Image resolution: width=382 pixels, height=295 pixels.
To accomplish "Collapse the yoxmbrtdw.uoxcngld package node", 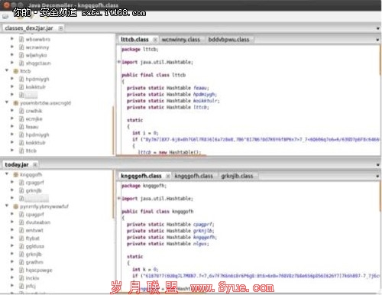I will click(7, 102).
